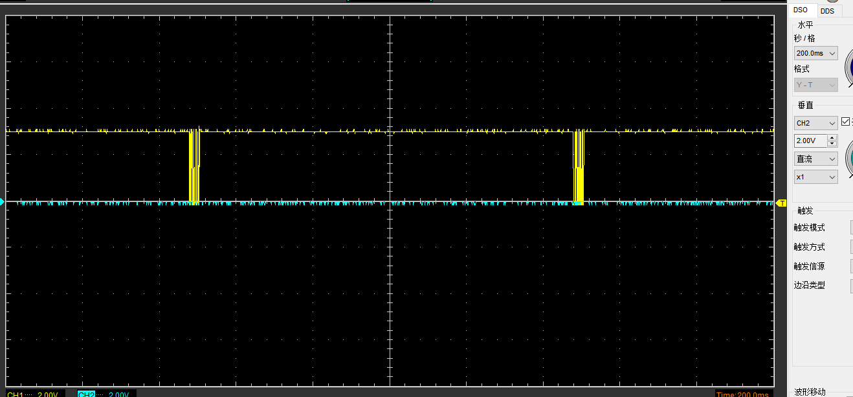Open the 触发方式 trigger method dropdown
The width and height of the screenshot is (853, 397).
tap(851, 247)
